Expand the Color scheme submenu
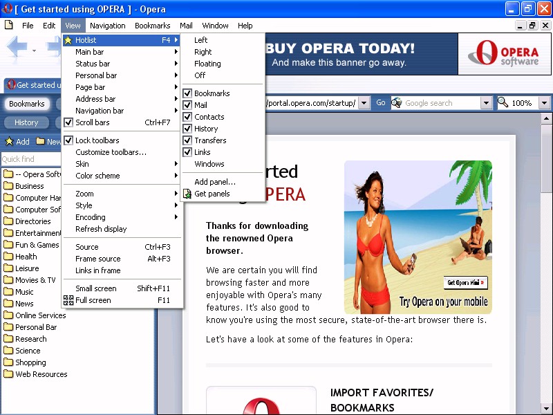 click(x=122, y=176)
